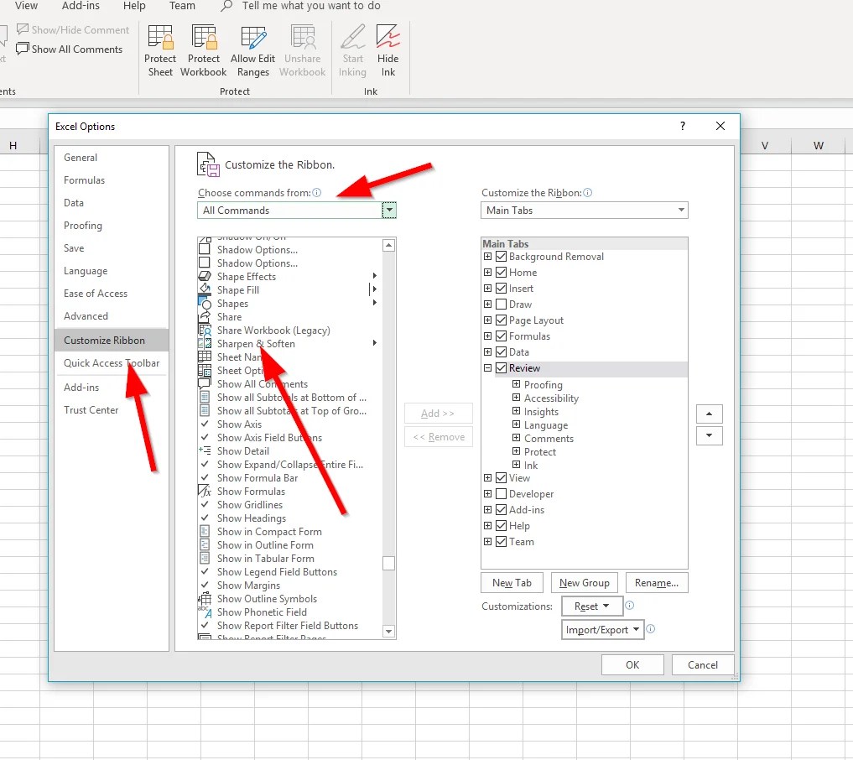The width and height of the screenshot is (853, 760).
Task: Open the Team menu
Action: [x=181, y=7]
